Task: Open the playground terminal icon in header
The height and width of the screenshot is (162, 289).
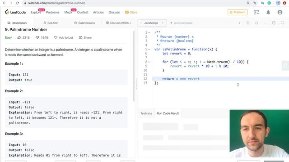Action: point(256,12)
